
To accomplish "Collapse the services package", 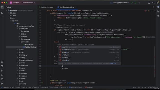I will (19, 42).
